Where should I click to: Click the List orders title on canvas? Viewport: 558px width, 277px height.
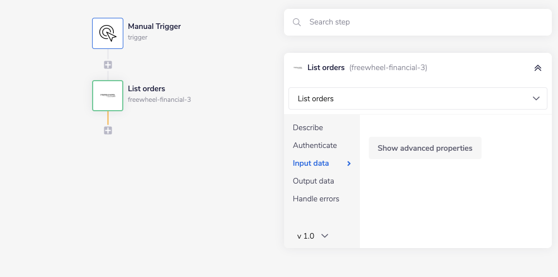click(146, 88)
